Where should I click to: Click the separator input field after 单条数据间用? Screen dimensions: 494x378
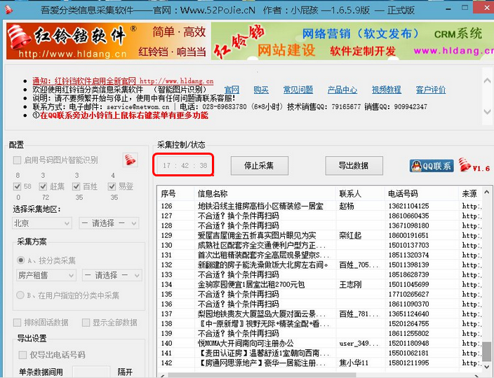pyautogui.click(x=91, y=372)
